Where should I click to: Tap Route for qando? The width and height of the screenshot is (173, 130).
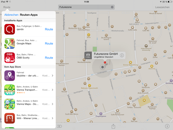(x=49, y=29)
